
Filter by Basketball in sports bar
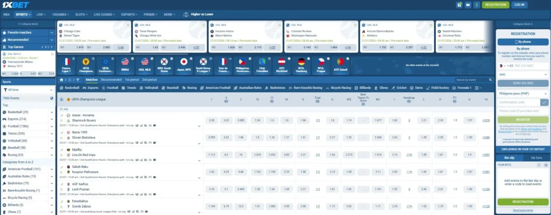pos(69,88)
